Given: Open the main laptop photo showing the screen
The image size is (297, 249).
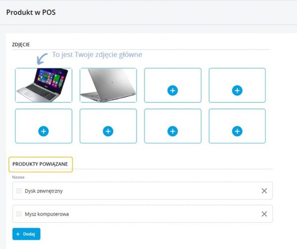Looking at the screenshot, I should pyautogui.click(x=44, y=85).
